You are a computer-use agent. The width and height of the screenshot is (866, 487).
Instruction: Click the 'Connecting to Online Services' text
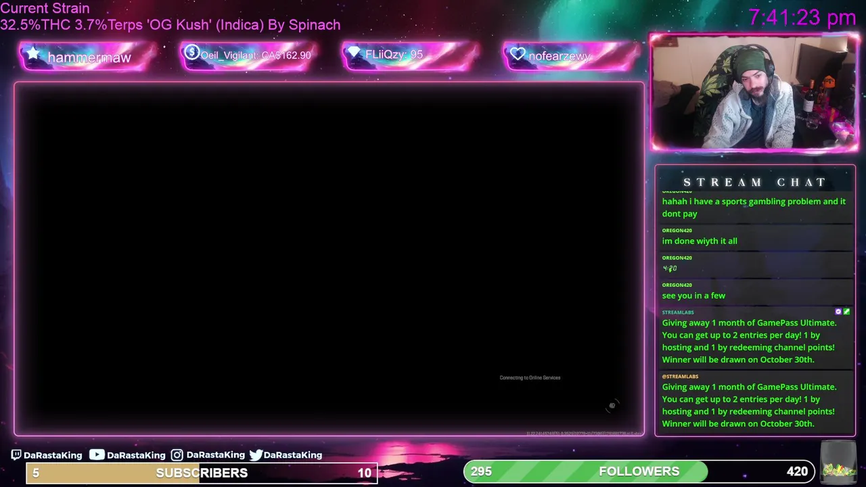tap(530, 377)
